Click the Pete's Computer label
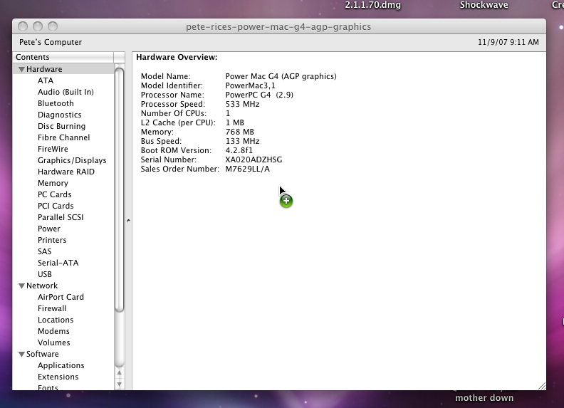The width and height of the screenshot is (564, 408). pyautogui.click(x=51, y=42)
